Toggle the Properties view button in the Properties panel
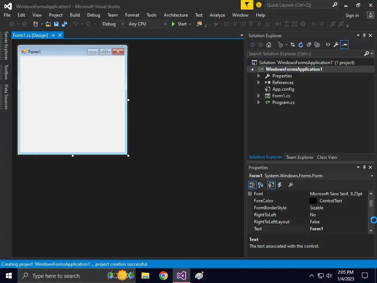 click(x=271, y=185)
